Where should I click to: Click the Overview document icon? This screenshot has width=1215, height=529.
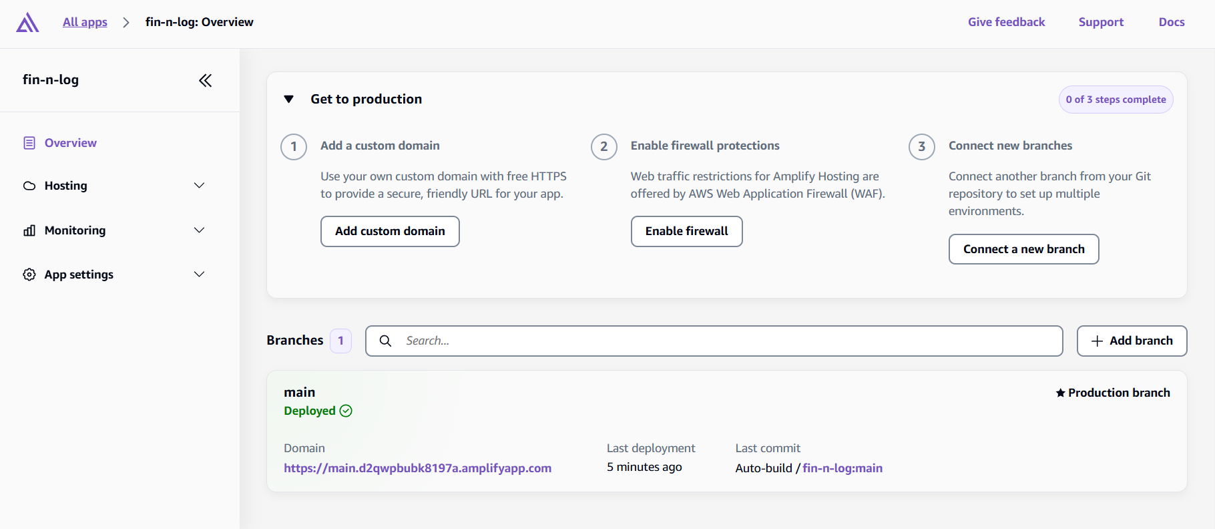pyautogui.click(x=29, y=143)
